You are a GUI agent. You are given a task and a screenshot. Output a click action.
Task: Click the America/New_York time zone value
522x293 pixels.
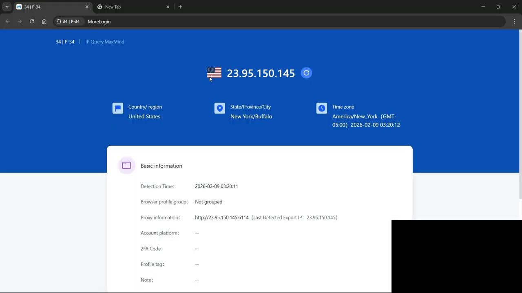(366, 120)
